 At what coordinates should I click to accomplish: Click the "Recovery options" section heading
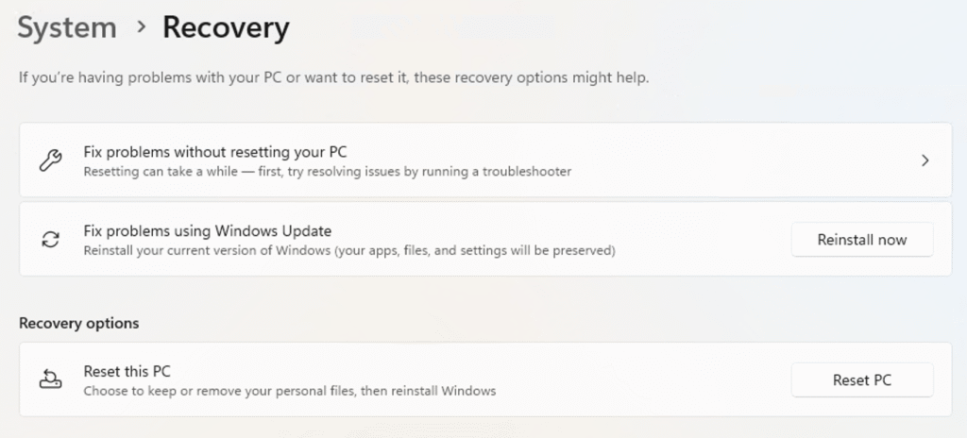coord(78,323)
